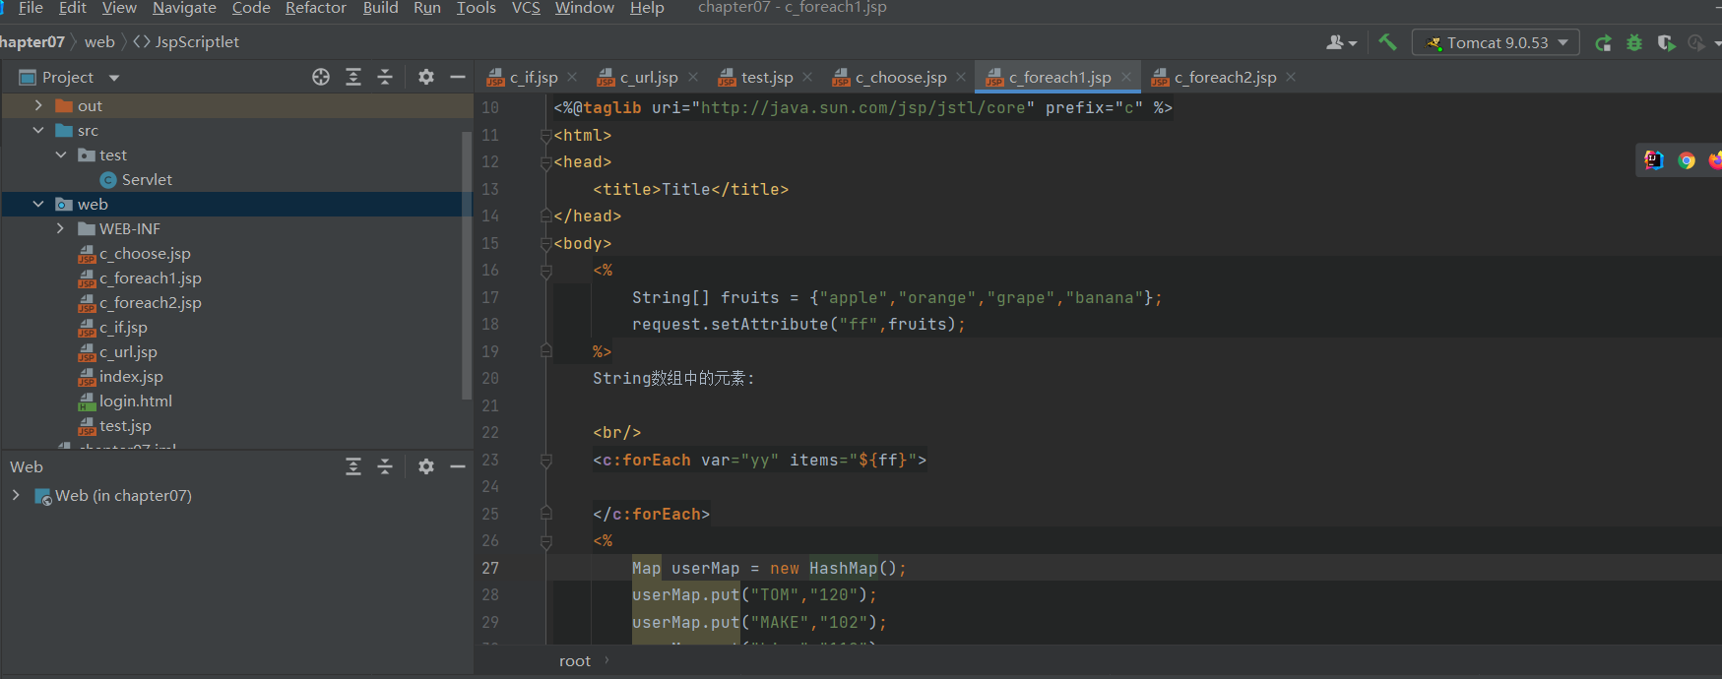Image resolution: width=1722 pixels, height=679 pixels.
Task: Open the Navigate menu
Action: (x=184, y=8)
